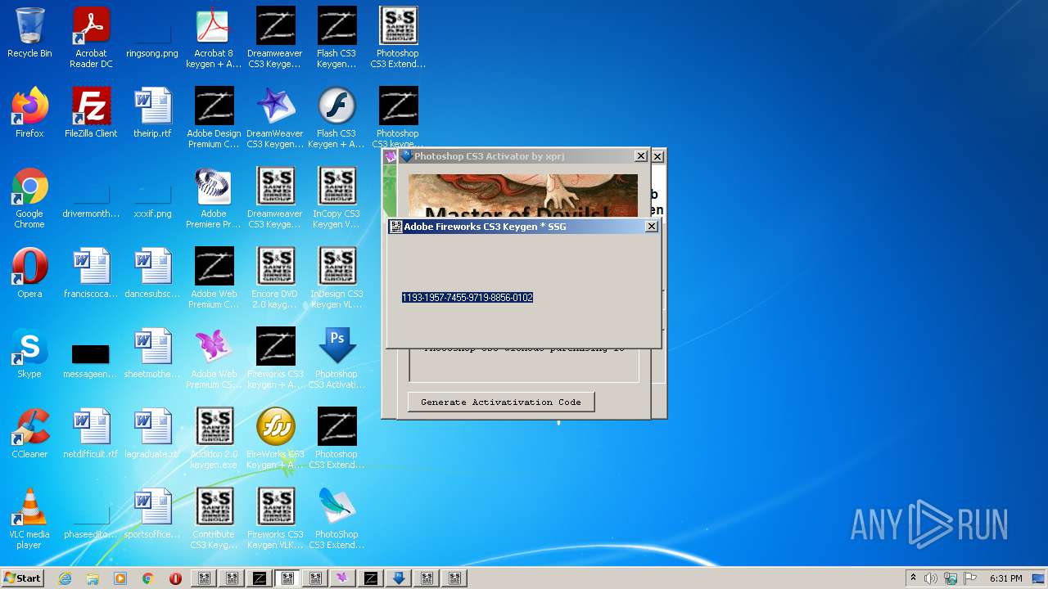This screenshot has height=589, width=1048.
Task: Close the Adobe Fireworks CS3 Keygen window
Action: (652, 227)
